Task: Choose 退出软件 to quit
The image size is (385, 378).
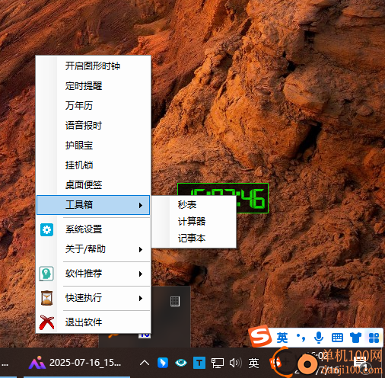Action: point(93,322)
